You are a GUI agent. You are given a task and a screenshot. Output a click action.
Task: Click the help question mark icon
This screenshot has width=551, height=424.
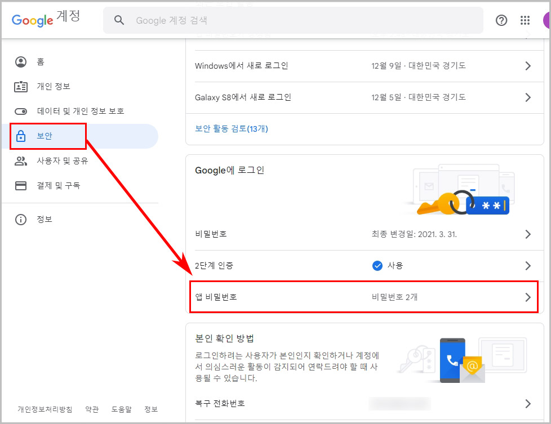(x=501, y=20)
